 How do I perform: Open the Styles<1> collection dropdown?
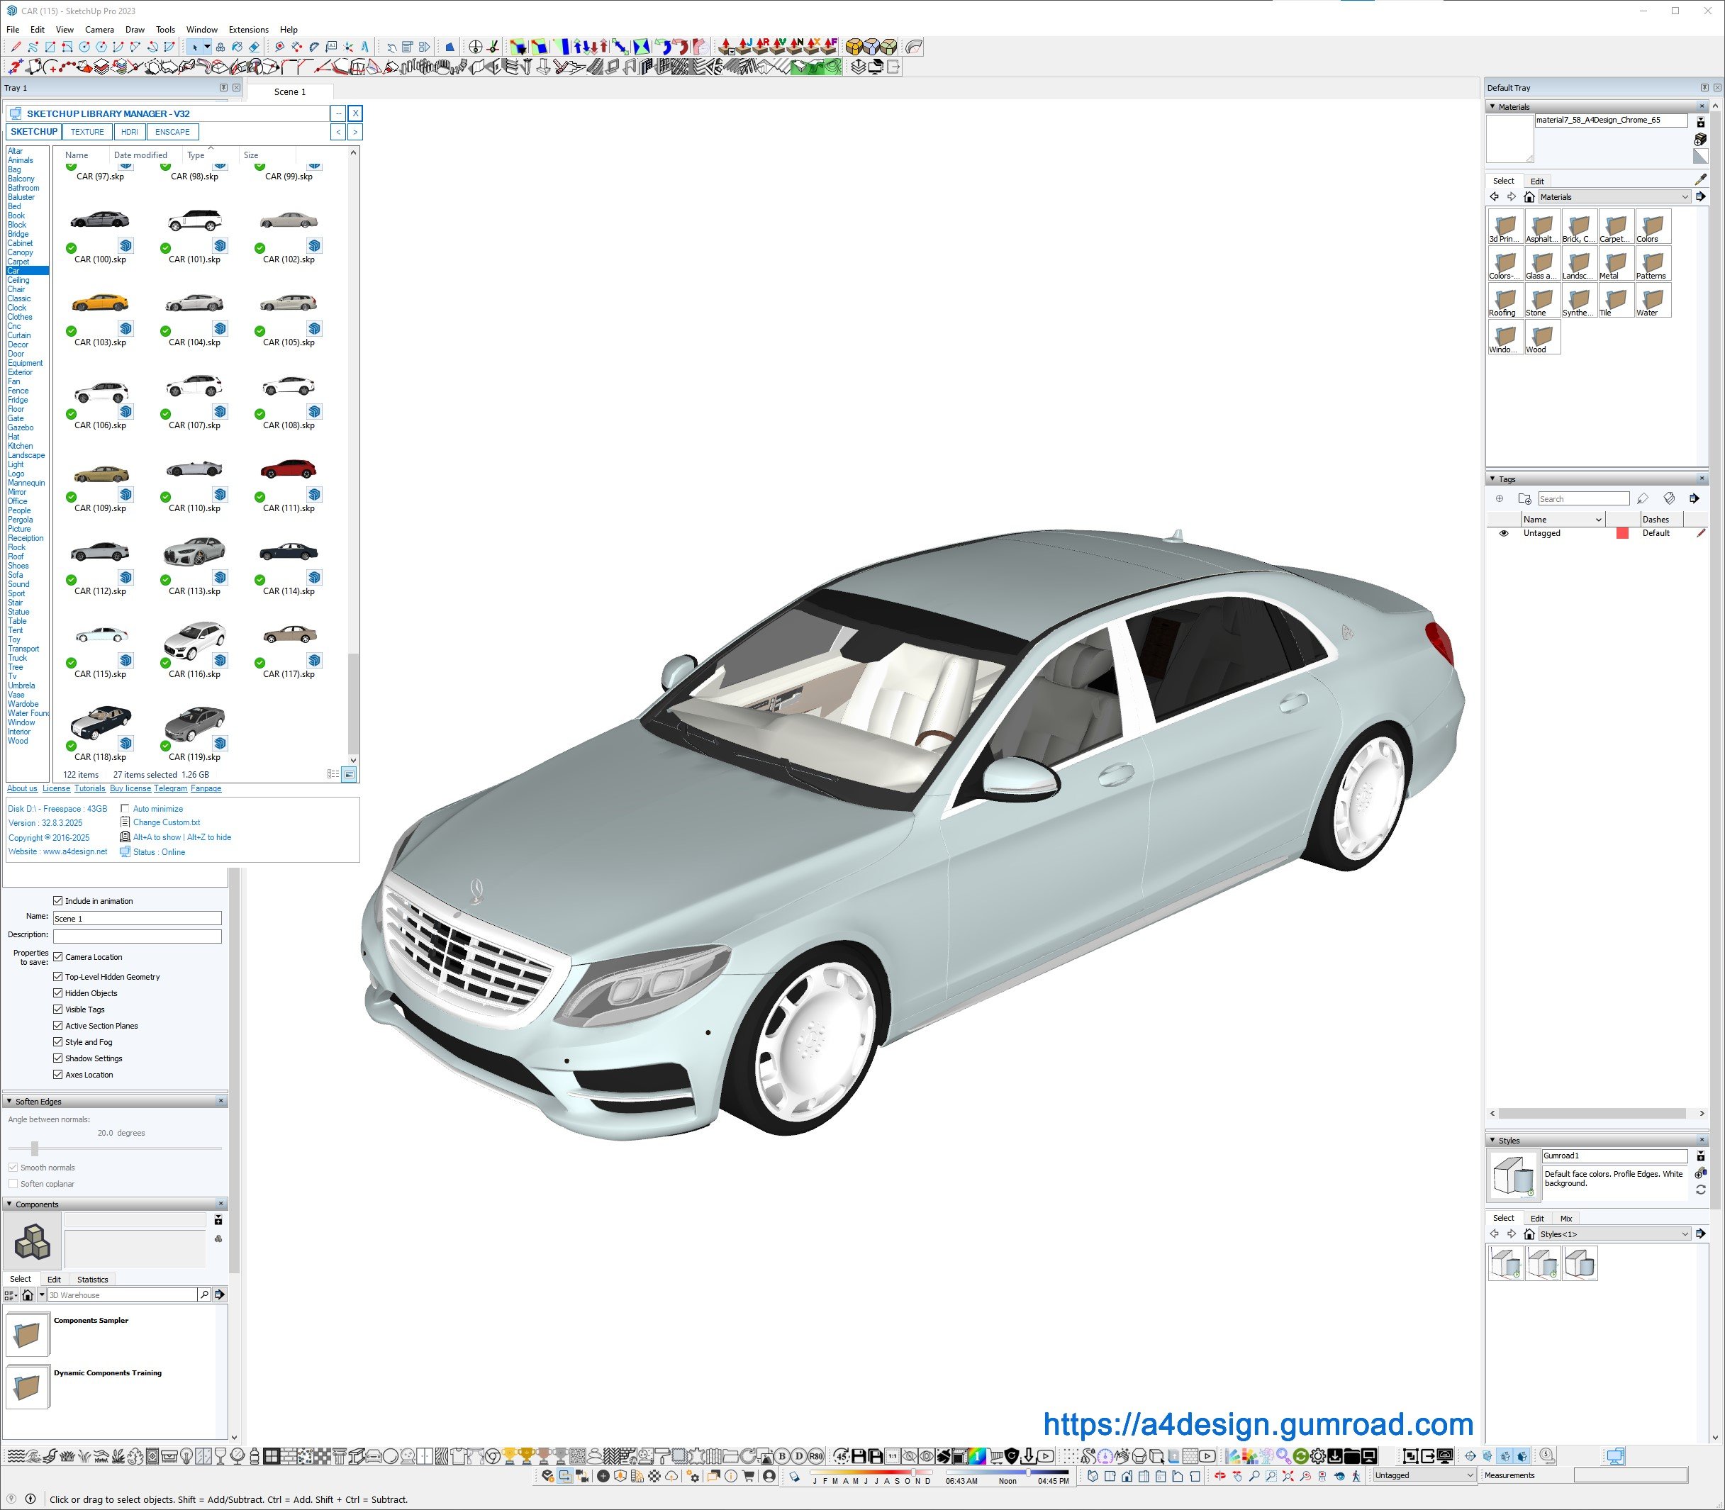(x=1685, y=1234)
